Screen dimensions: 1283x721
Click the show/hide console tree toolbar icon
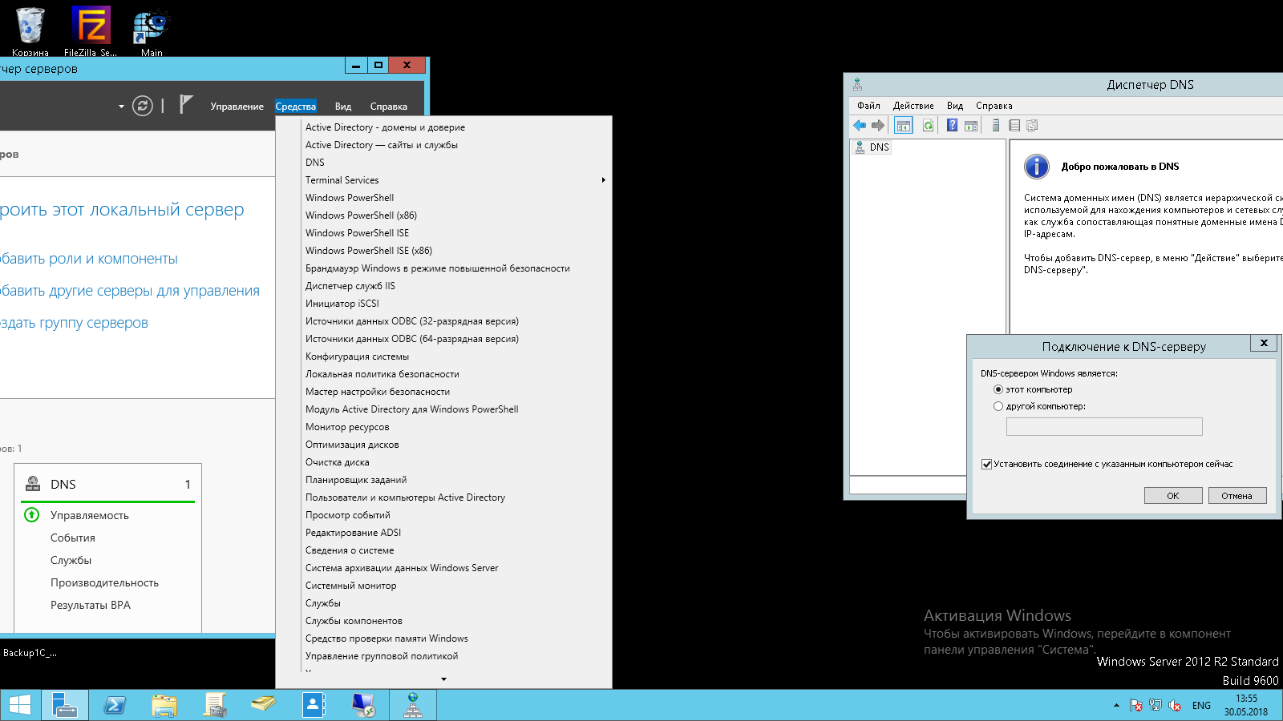click(904, 125)
